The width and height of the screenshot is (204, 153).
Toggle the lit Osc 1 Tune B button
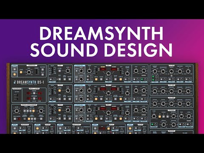[121, 79]
